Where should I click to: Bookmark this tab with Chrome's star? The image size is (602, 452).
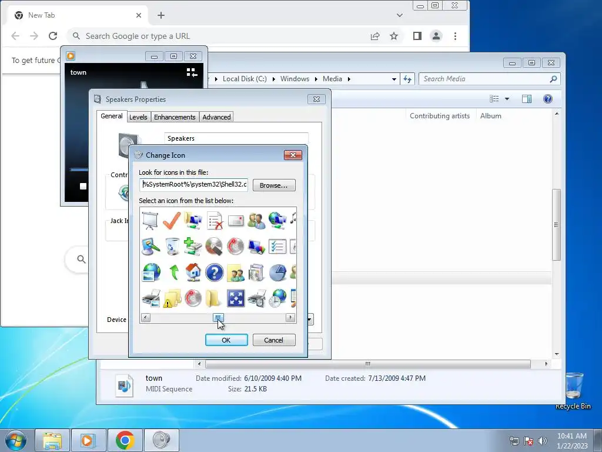tap(394, 36)
